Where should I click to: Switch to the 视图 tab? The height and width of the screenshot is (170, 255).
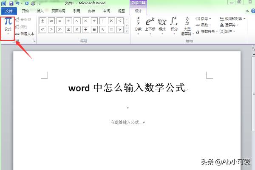pos(121,11)
